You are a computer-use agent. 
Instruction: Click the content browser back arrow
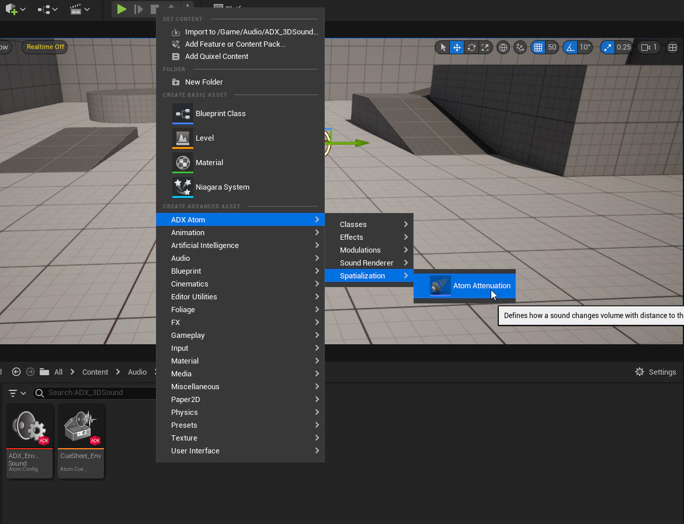[16, 372]
